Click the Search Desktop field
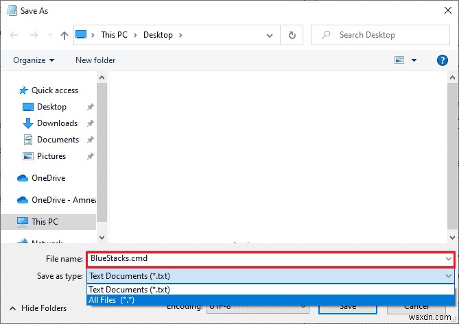The width and height of the screenshot is (459, 324). [x=381, y=35]
